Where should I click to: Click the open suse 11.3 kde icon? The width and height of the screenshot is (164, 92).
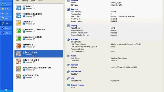(x=18, y=38)
